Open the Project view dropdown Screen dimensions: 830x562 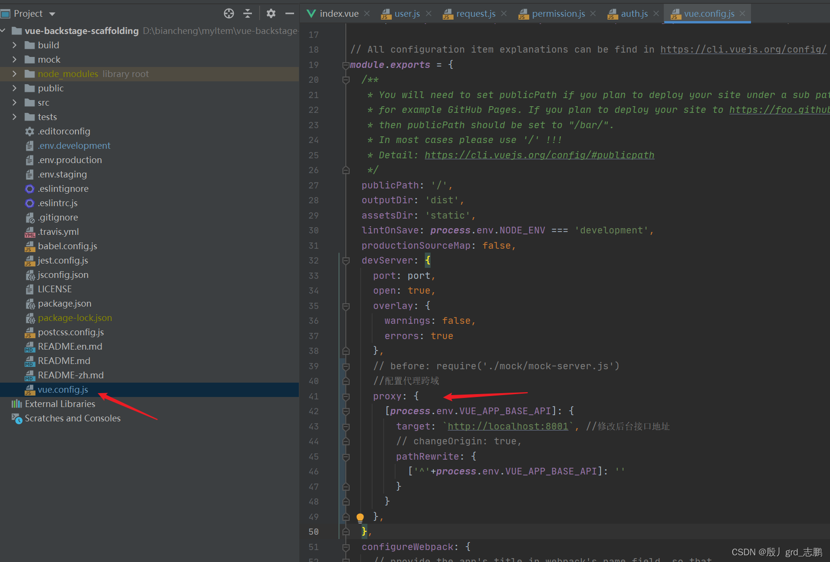tap(52, 14)
